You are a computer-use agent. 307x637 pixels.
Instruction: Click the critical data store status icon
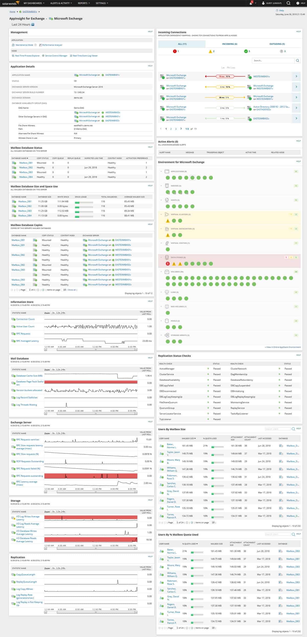168,263
